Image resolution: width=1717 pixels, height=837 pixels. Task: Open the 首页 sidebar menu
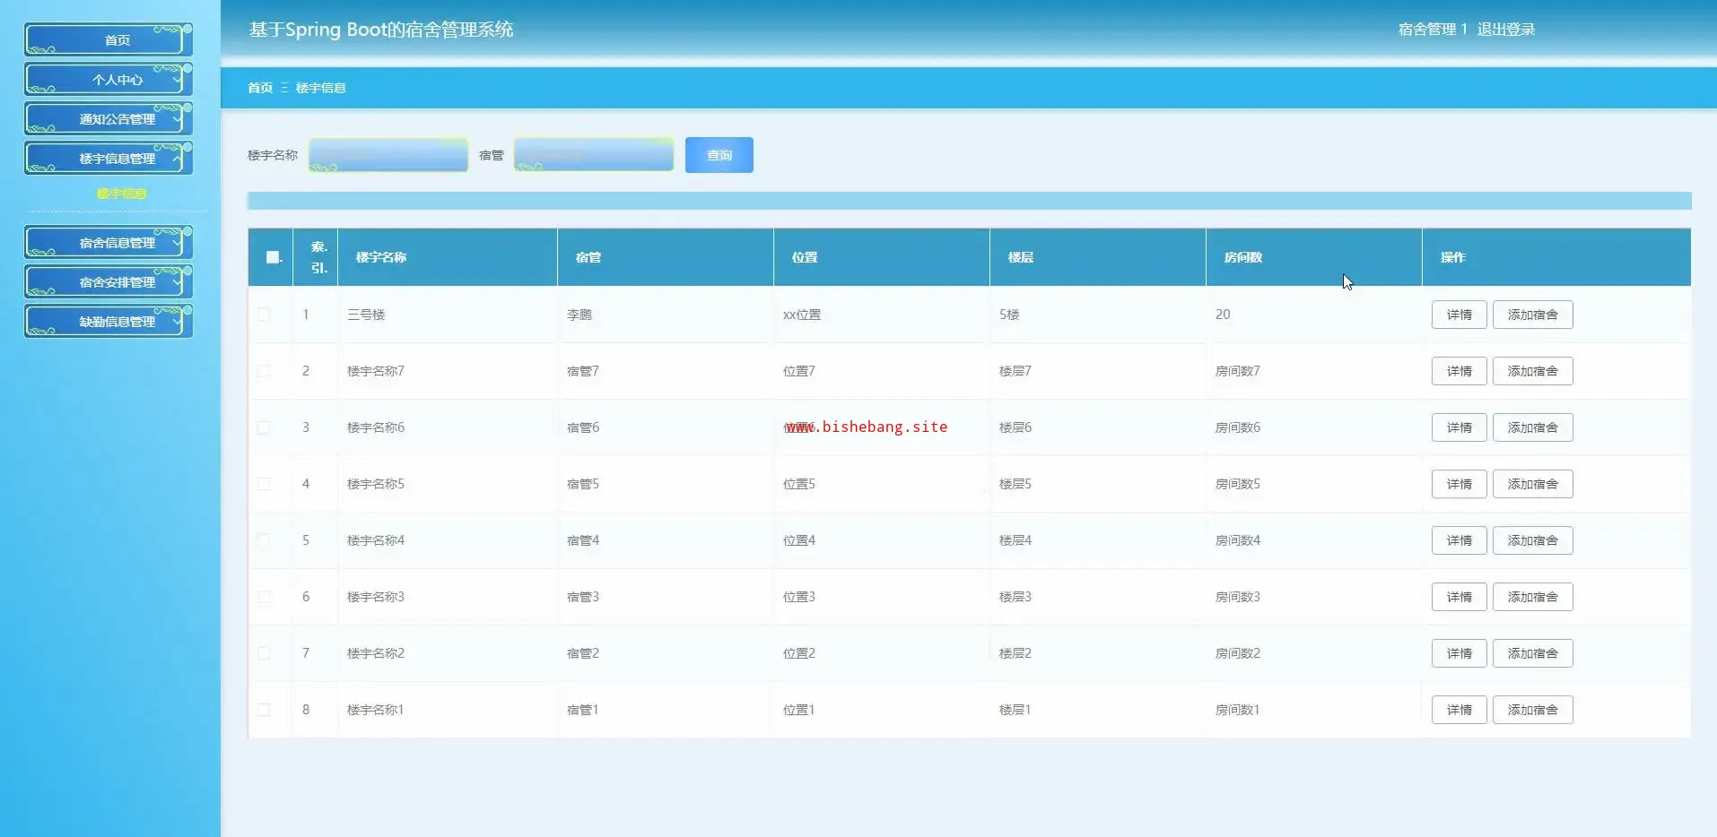coord(109,40)
